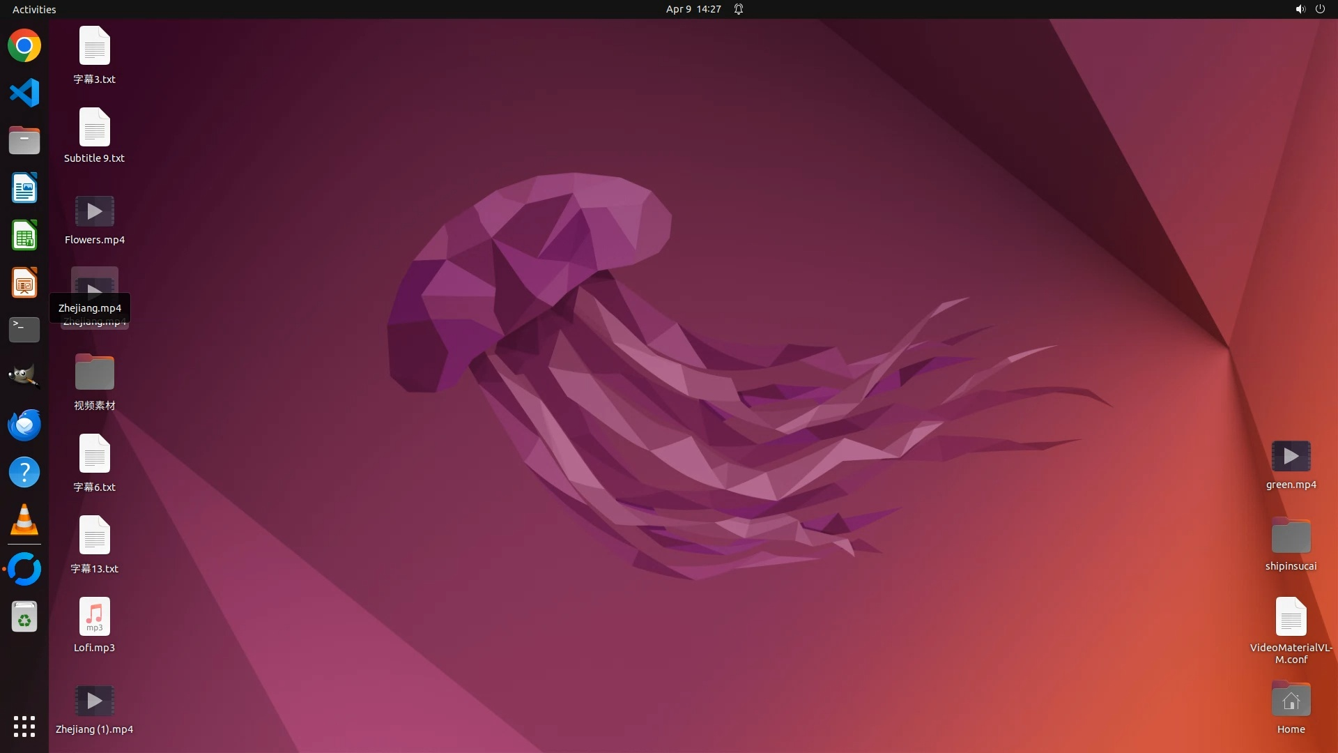Open system menu via power icon
Screen dimensions: 1338x753
click(1320, 9)
